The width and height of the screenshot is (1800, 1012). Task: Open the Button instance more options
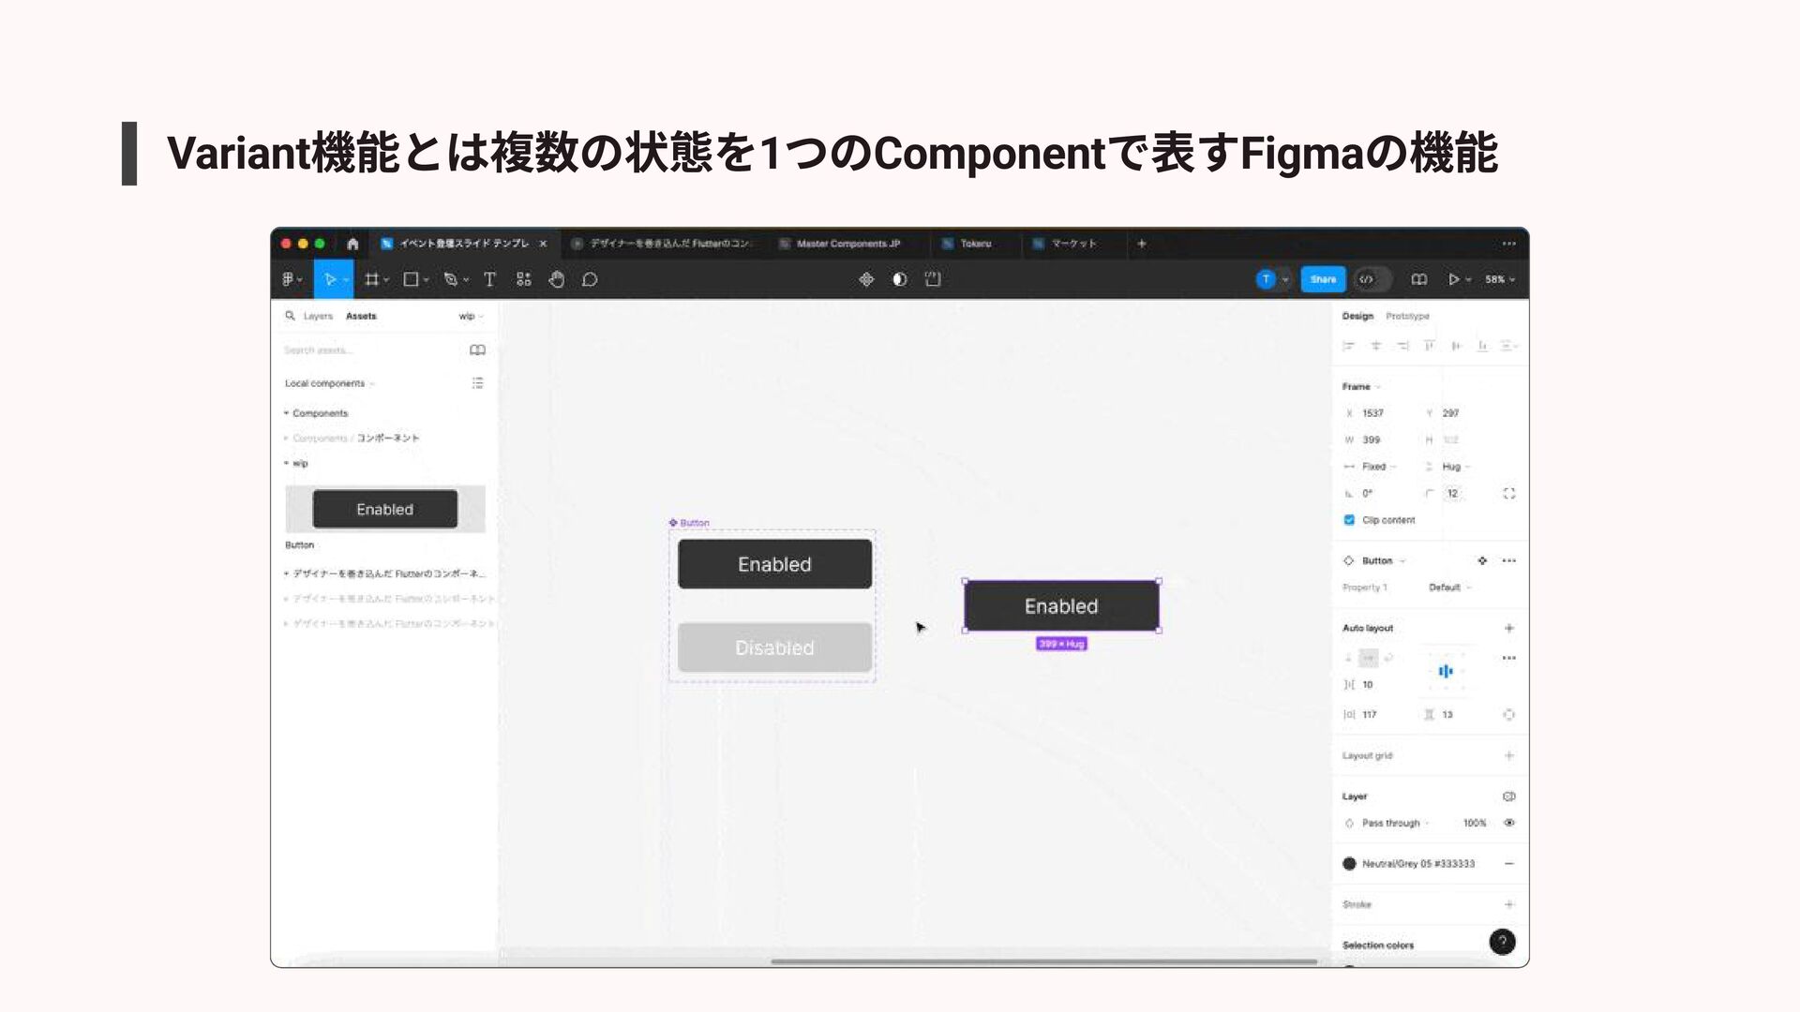(x=1508, y=560)
